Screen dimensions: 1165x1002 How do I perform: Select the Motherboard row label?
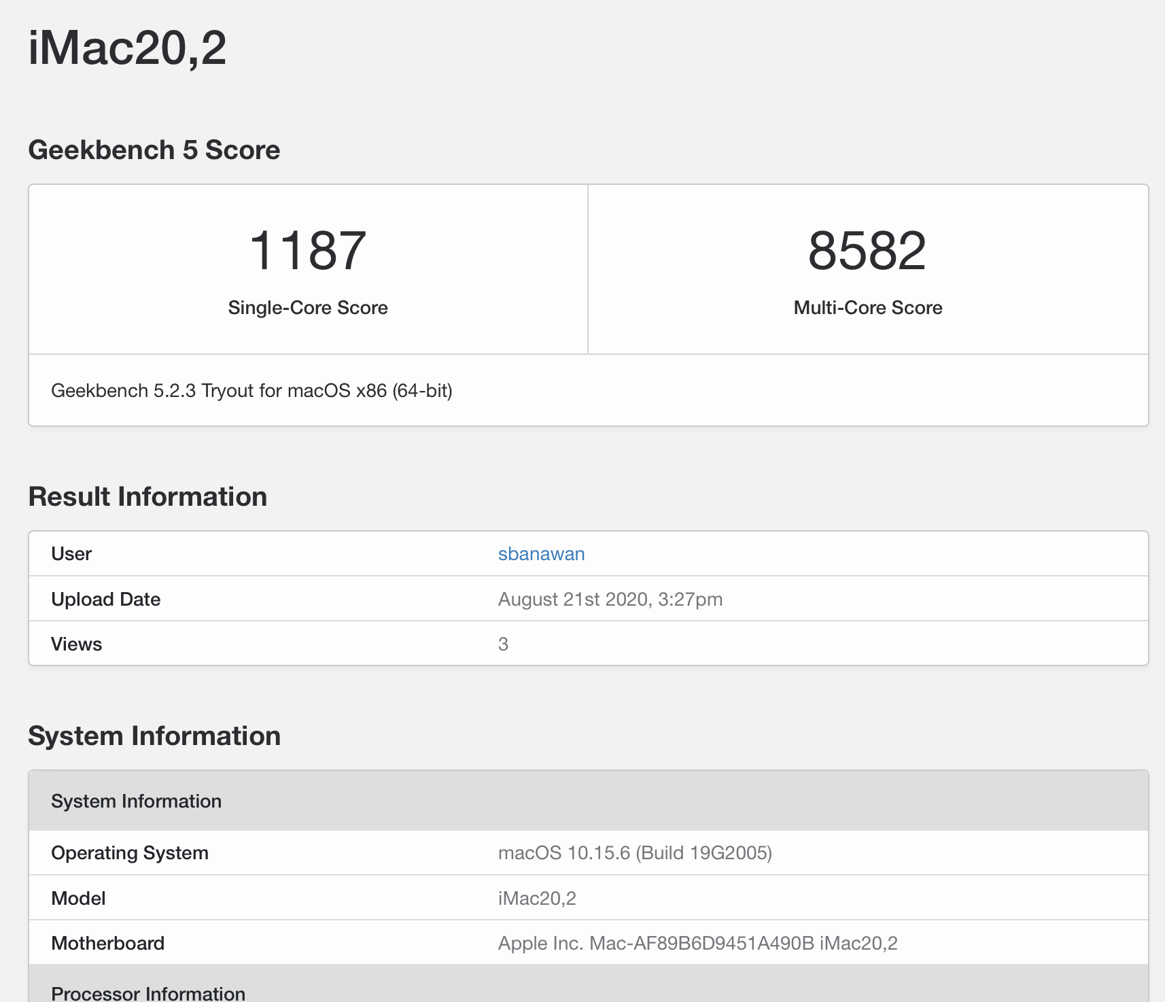(108, 944)
